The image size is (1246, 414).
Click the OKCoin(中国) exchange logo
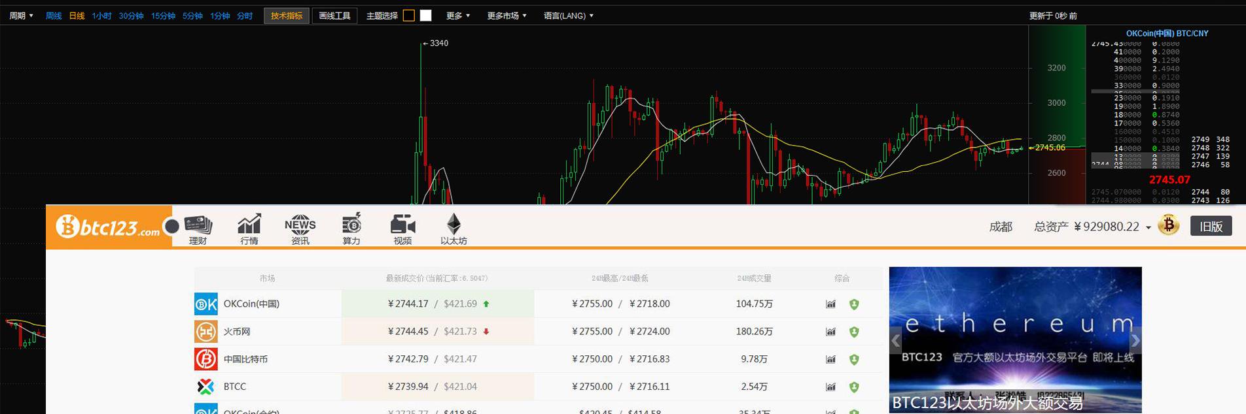(205, 304)
